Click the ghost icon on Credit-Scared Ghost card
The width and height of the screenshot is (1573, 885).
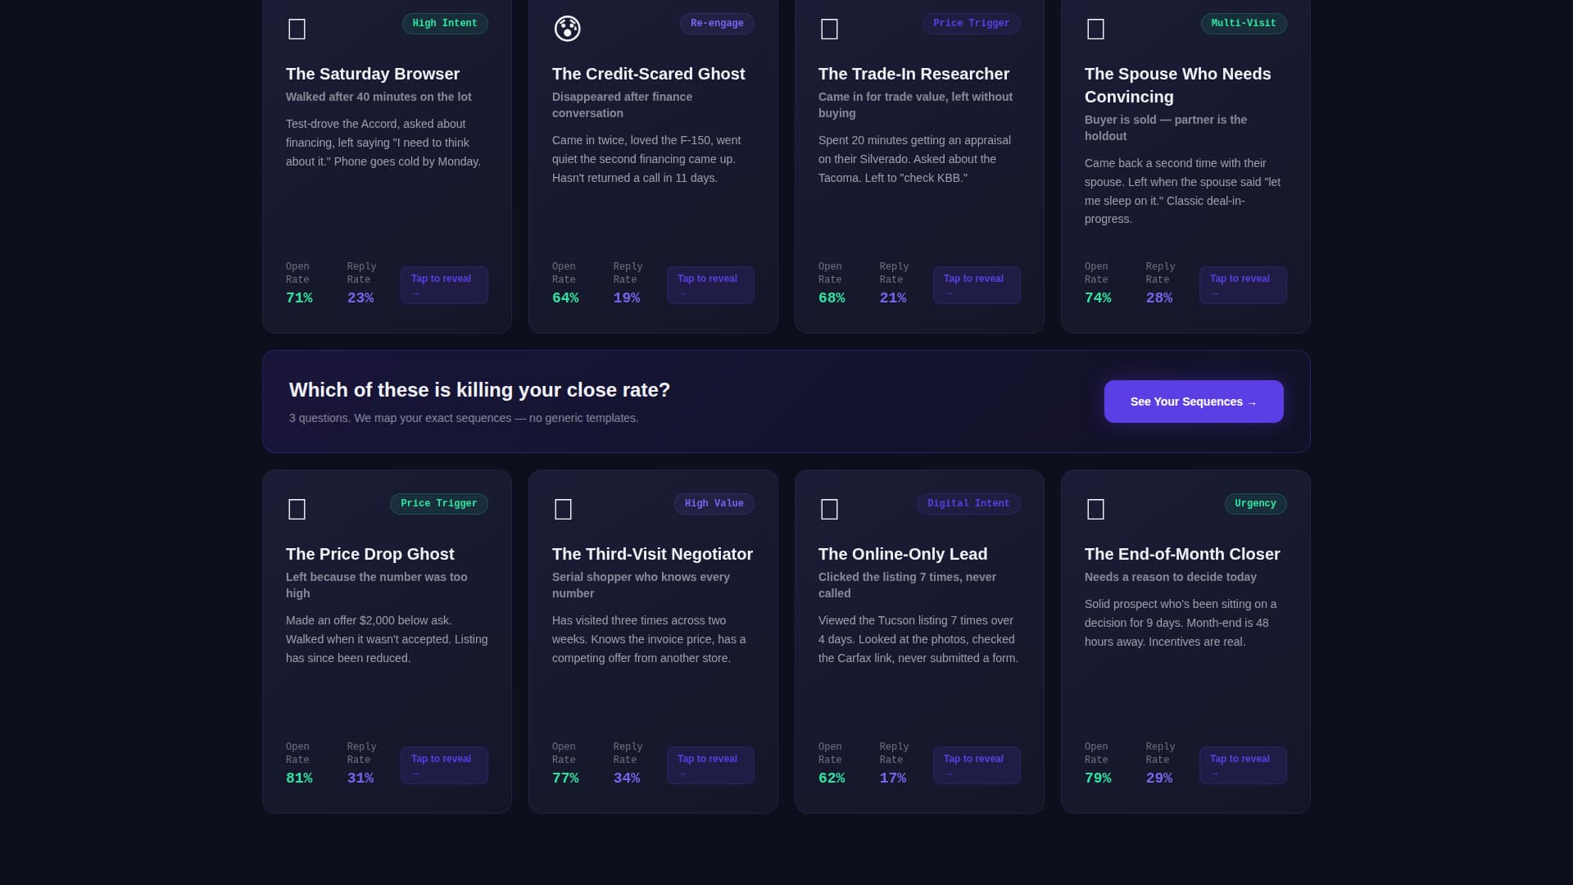tap(567, 29)
